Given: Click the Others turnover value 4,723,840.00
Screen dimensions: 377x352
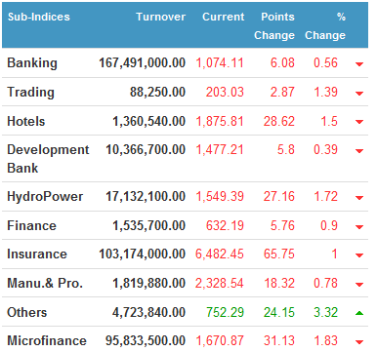Looking at the screenshot, I should (x=148, y=312).
